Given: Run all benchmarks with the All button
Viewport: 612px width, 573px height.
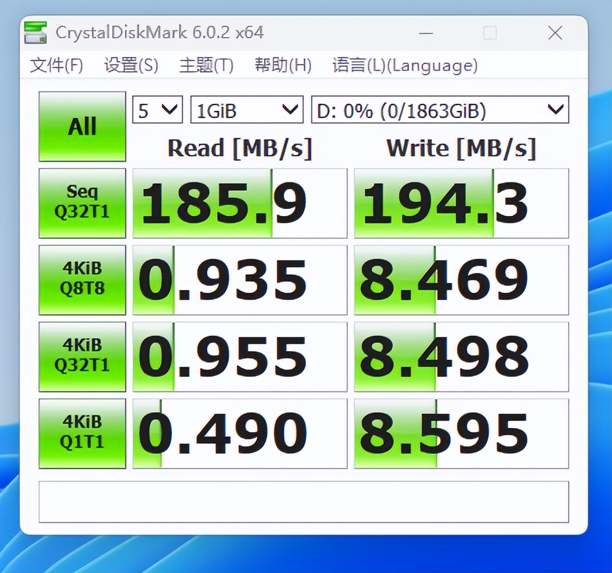Looking at the screenshot, I should 82,126.
